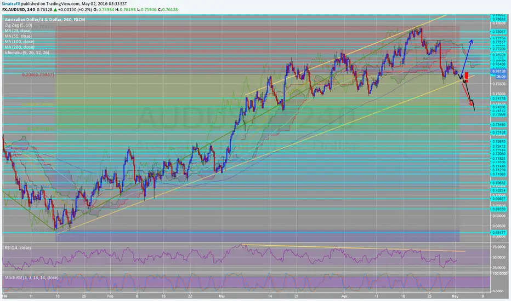The image size is (511, 301).
Task: Click the RSI 75.0000 scale label
Action: point(498,247)
